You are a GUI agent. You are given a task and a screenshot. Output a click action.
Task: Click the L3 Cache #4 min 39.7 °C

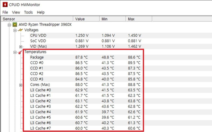[x=108, y=112]
